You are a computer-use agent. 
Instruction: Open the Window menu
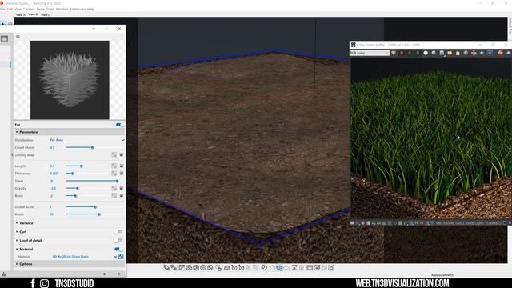point(62,9)
